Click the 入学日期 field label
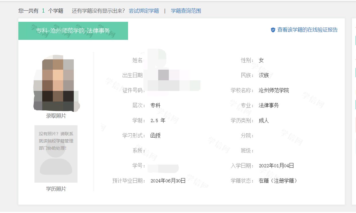 click(242, 166)
